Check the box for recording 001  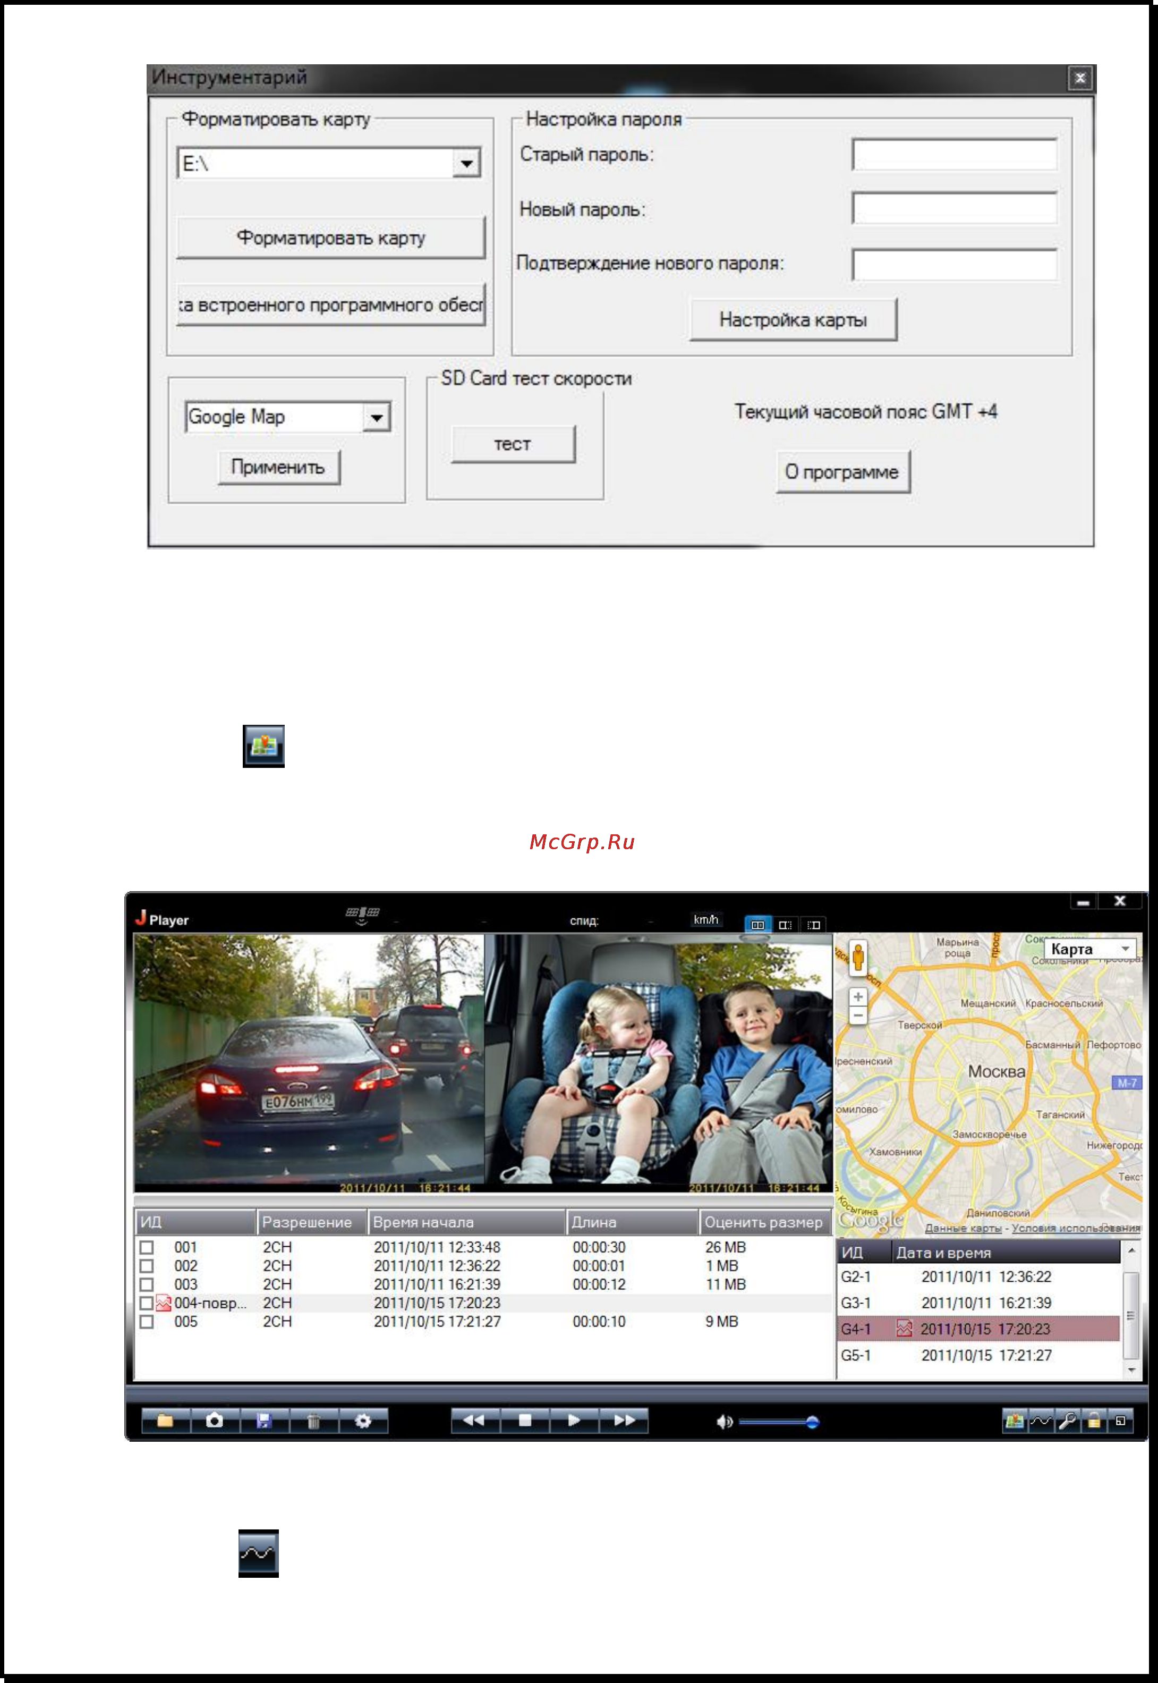(x=147, y=1247)
